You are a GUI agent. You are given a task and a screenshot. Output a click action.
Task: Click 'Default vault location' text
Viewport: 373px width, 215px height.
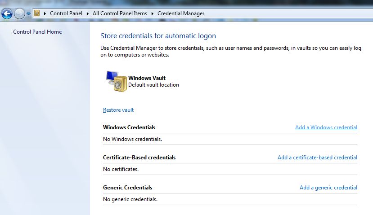click(x=153, y=85)
